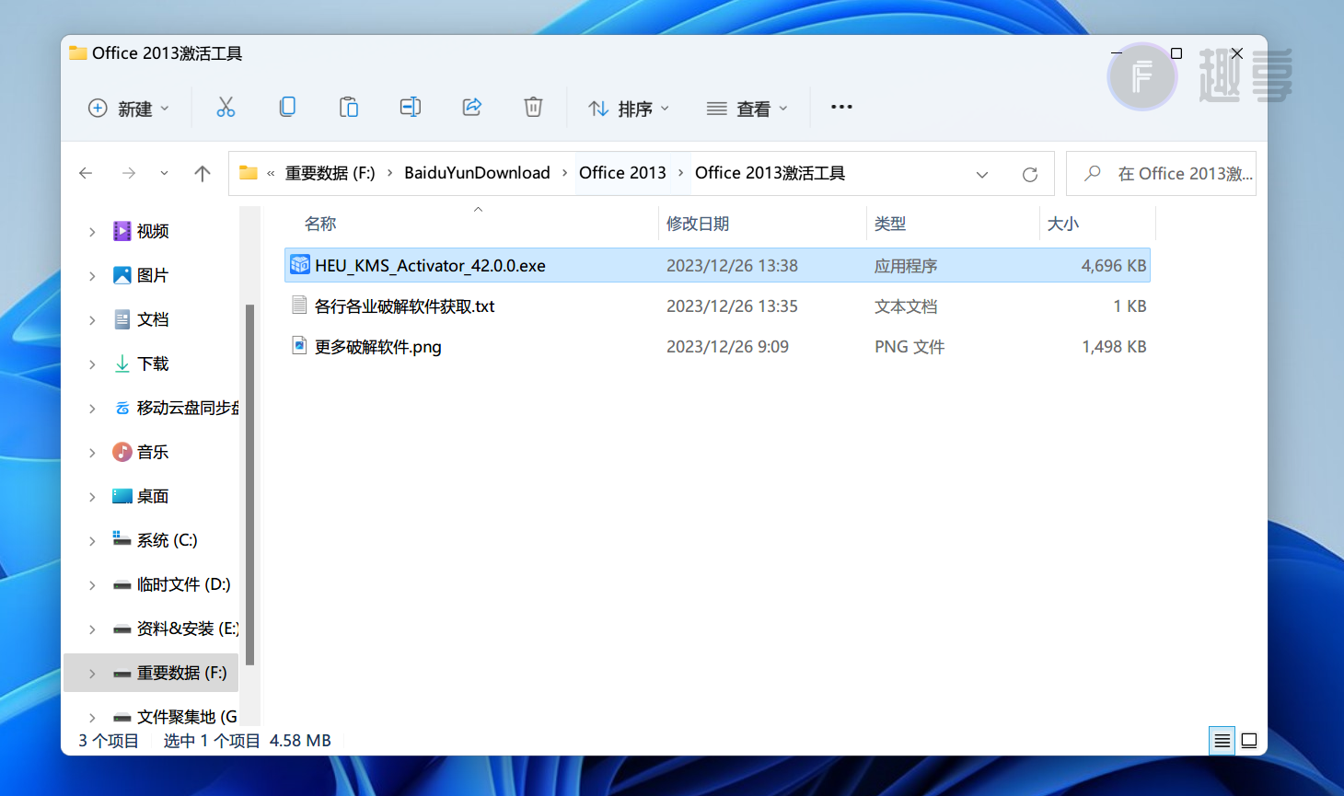This screenshot has height=796, width=1344.
Task: Go back with the left arrow
Action: [x=86, y=173]
